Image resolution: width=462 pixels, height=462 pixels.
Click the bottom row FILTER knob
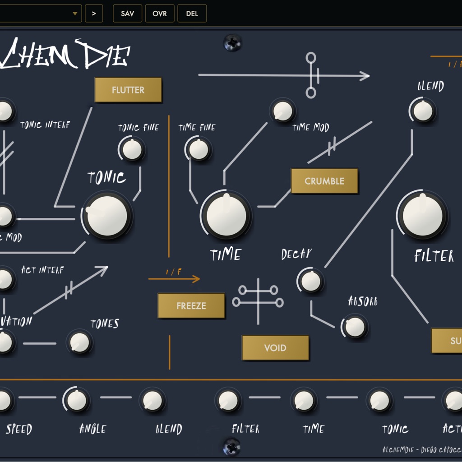tap(228, 401)
